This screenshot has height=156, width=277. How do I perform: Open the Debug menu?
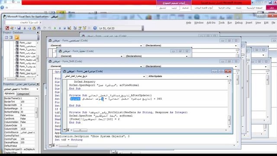[238, 23]
